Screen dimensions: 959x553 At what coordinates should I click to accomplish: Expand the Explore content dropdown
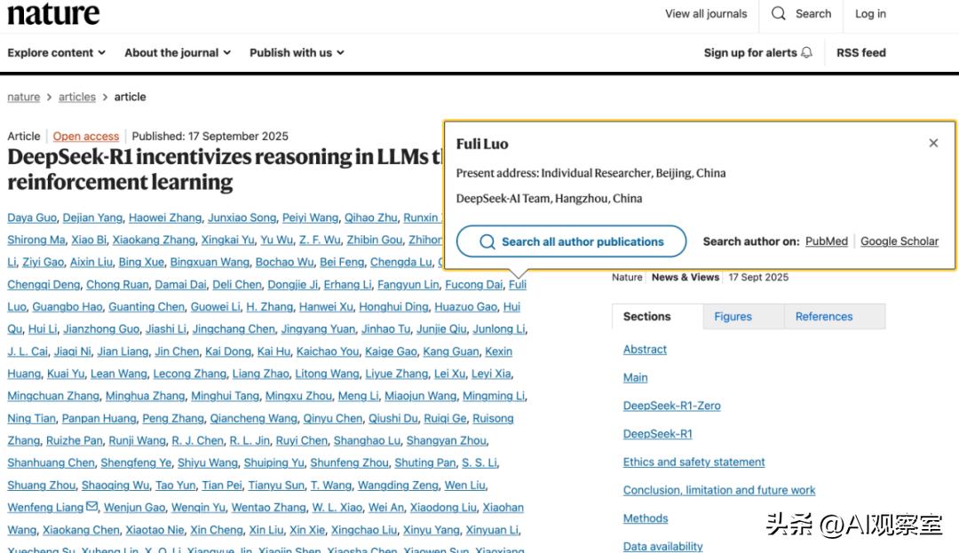(56, 52)
